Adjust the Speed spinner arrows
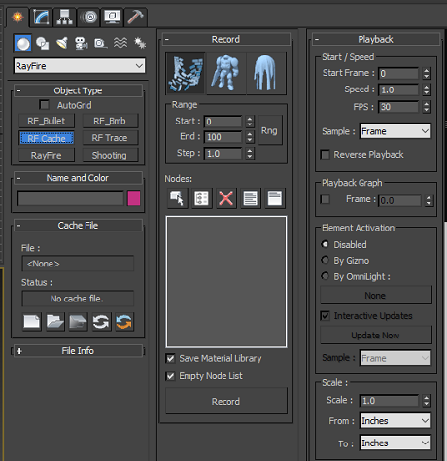The image size is (447, 461). [427, 89]
